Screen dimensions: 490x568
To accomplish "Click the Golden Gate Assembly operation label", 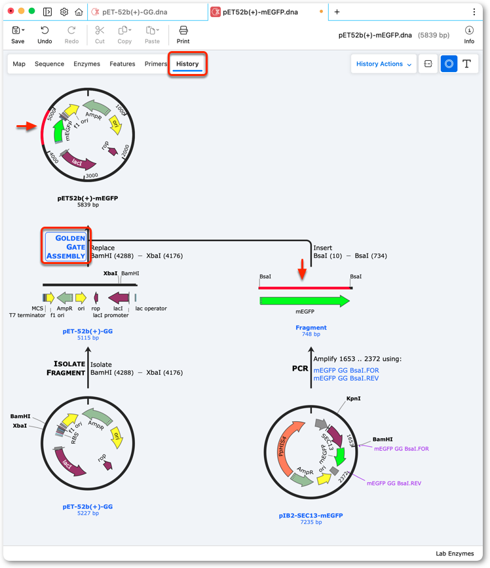I will coord(66,247).
